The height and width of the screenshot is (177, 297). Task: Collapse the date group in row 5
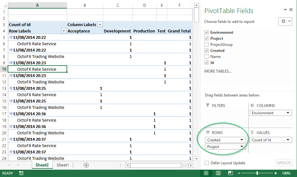pos(11,37)
